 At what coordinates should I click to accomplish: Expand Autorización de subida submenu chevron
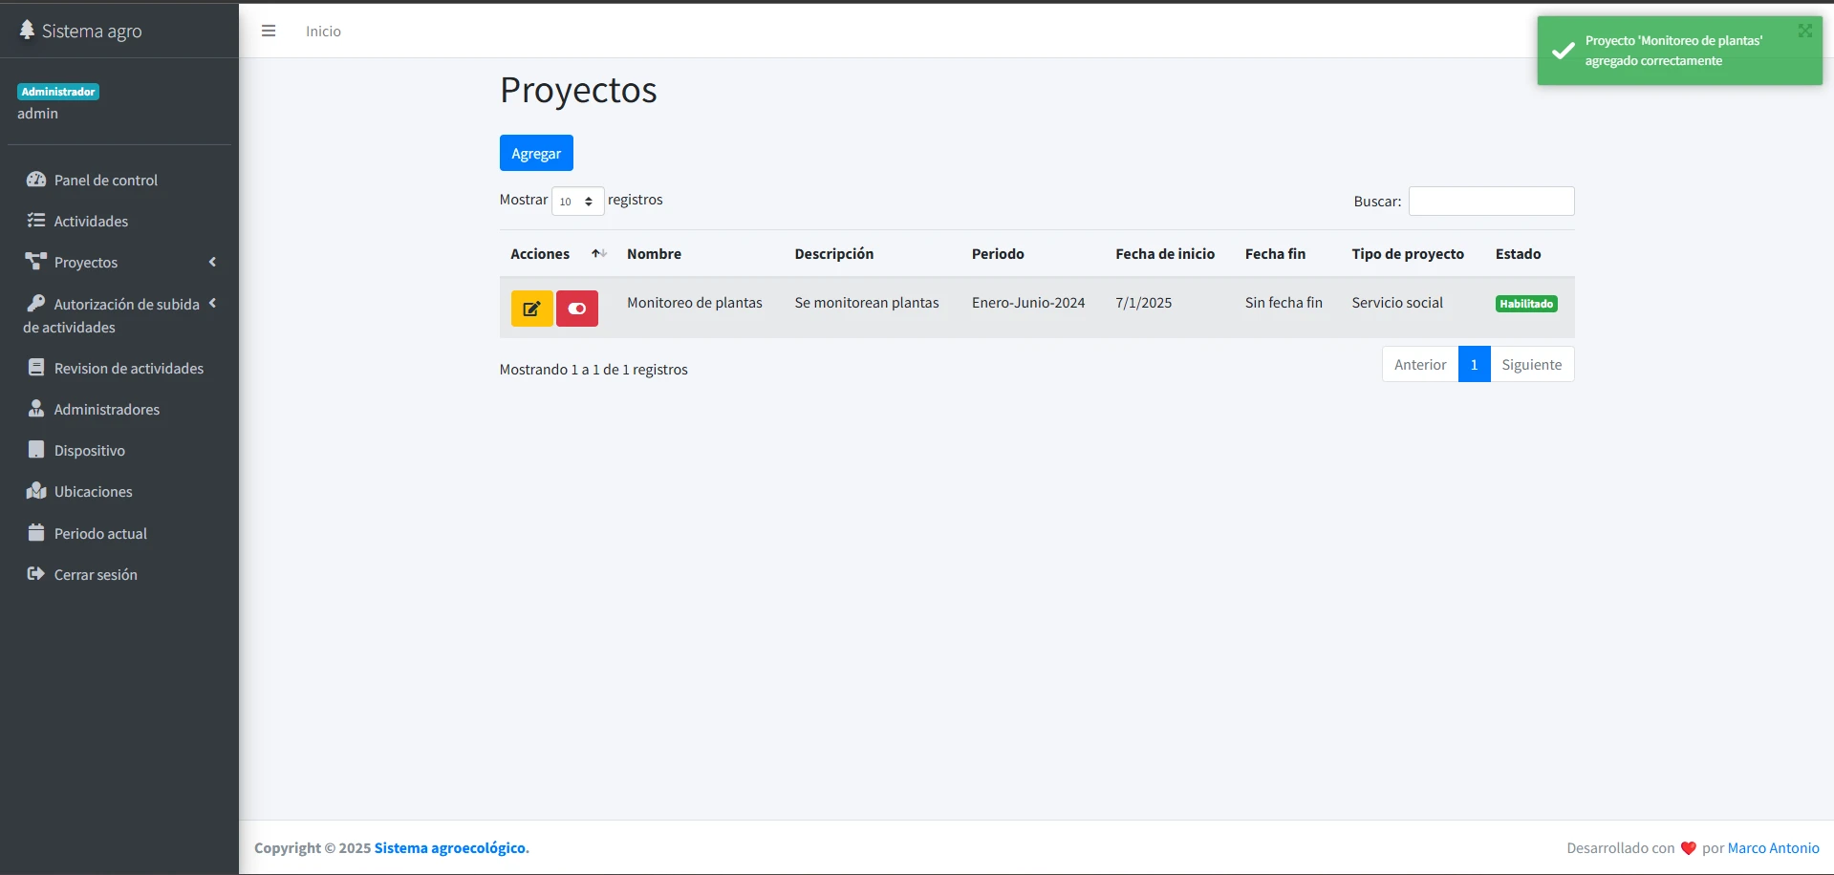212,303
